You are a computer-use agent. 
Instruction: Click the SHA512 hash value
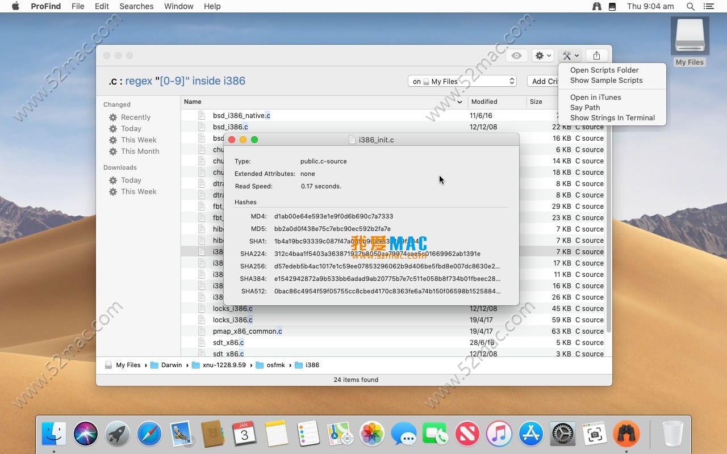pos(387,291)
